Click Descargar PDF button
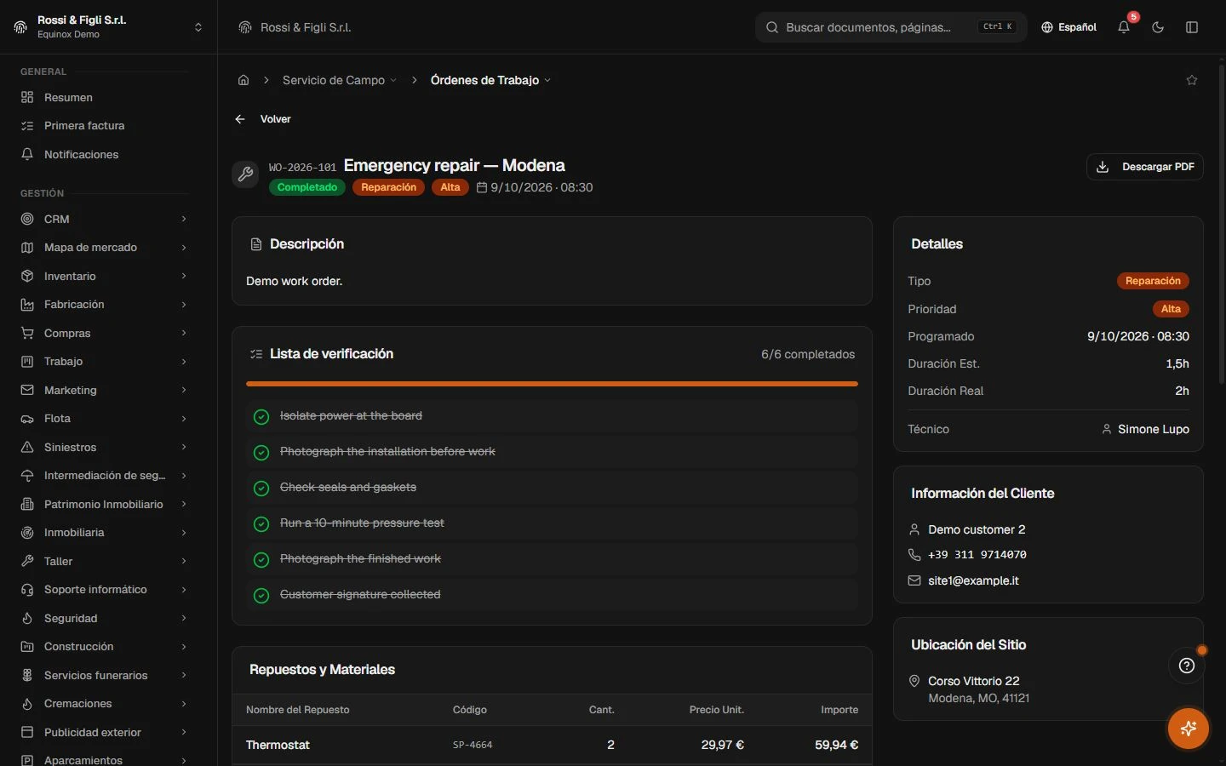1226x766 pixels. [1145, 167]
